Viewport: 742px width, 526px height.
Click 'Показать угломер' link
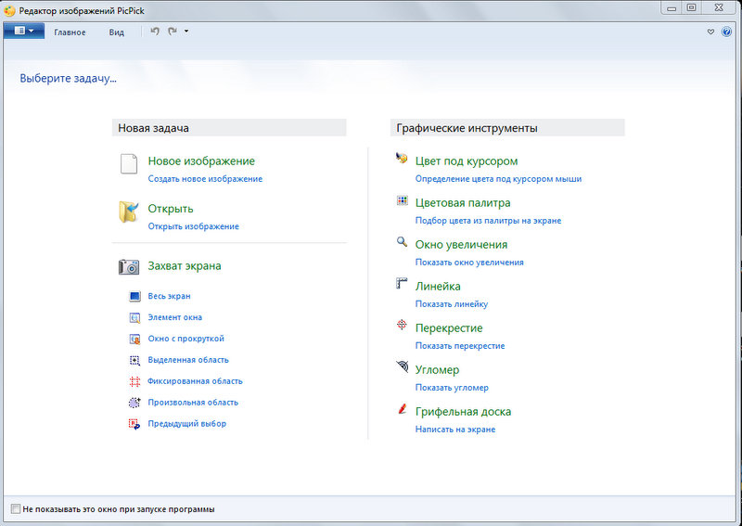(452, 388)
